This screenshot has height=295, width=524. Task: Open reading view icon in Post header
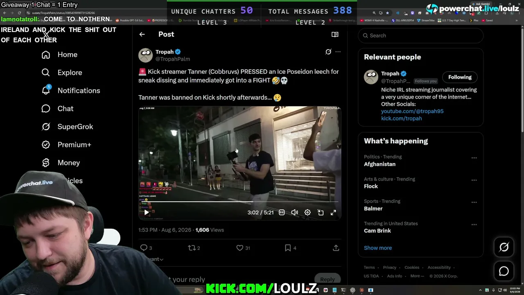tap(335, 34)
